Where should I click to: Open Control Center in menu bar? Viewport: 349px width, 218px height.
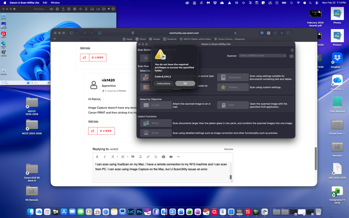(x=317, y=3)
